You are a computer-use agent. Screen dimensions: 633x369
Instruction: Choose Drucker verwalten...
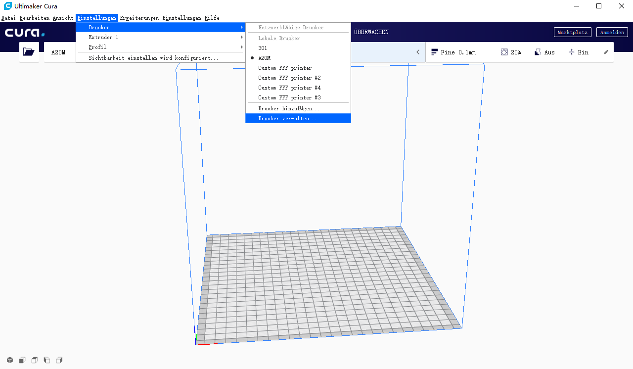point(298,118)
